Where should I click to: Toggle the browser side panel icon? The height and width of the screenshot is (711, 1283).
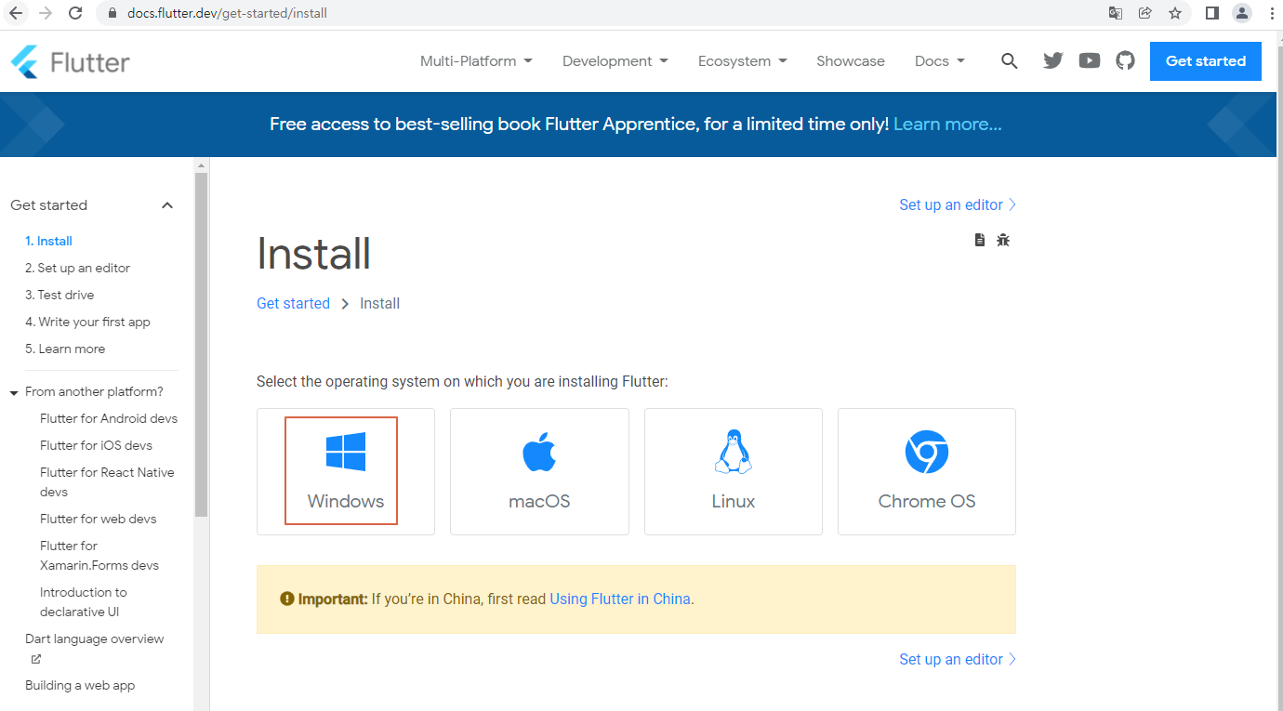[x=1212, y=13]
